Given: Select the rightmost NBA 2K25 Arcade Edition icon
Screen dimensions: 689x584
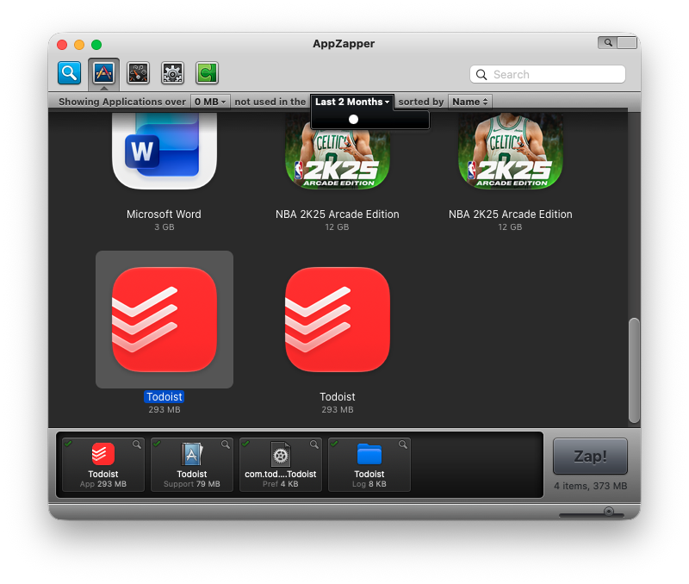Looking at the screenshot, I should pyautogui.click(x=510, y=151).
